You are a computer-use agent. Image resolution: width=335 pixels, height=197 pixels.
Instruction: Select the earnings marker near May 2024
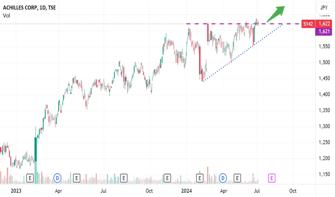(x=237, y=178)
